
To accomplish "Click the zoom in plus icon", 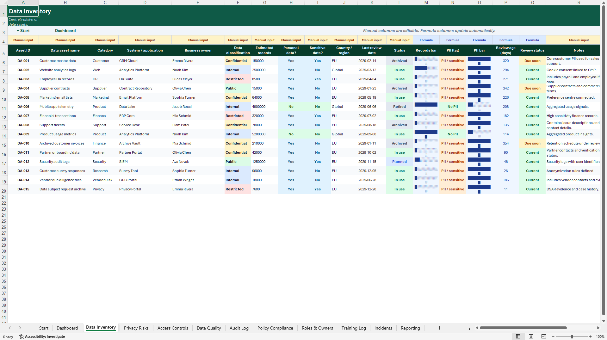I will (590, 337).
